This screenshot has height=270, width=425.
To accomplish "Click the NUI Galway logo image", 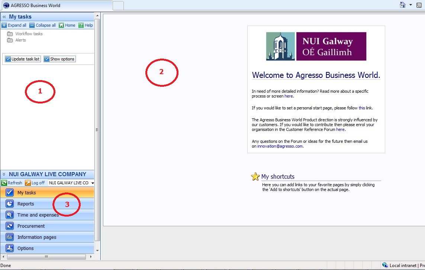I will click(316, 46).
